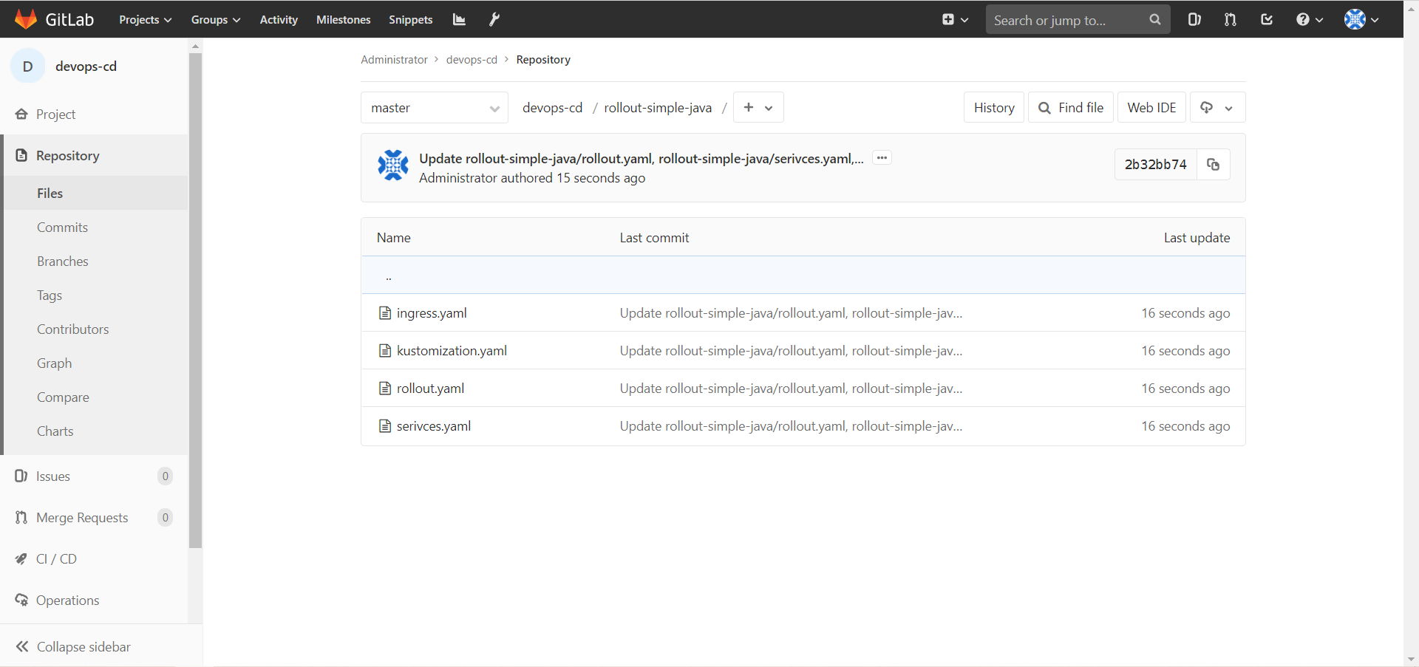Click the Repository breadcrumb
The image size is (1419, 667).
click(543, 60)
